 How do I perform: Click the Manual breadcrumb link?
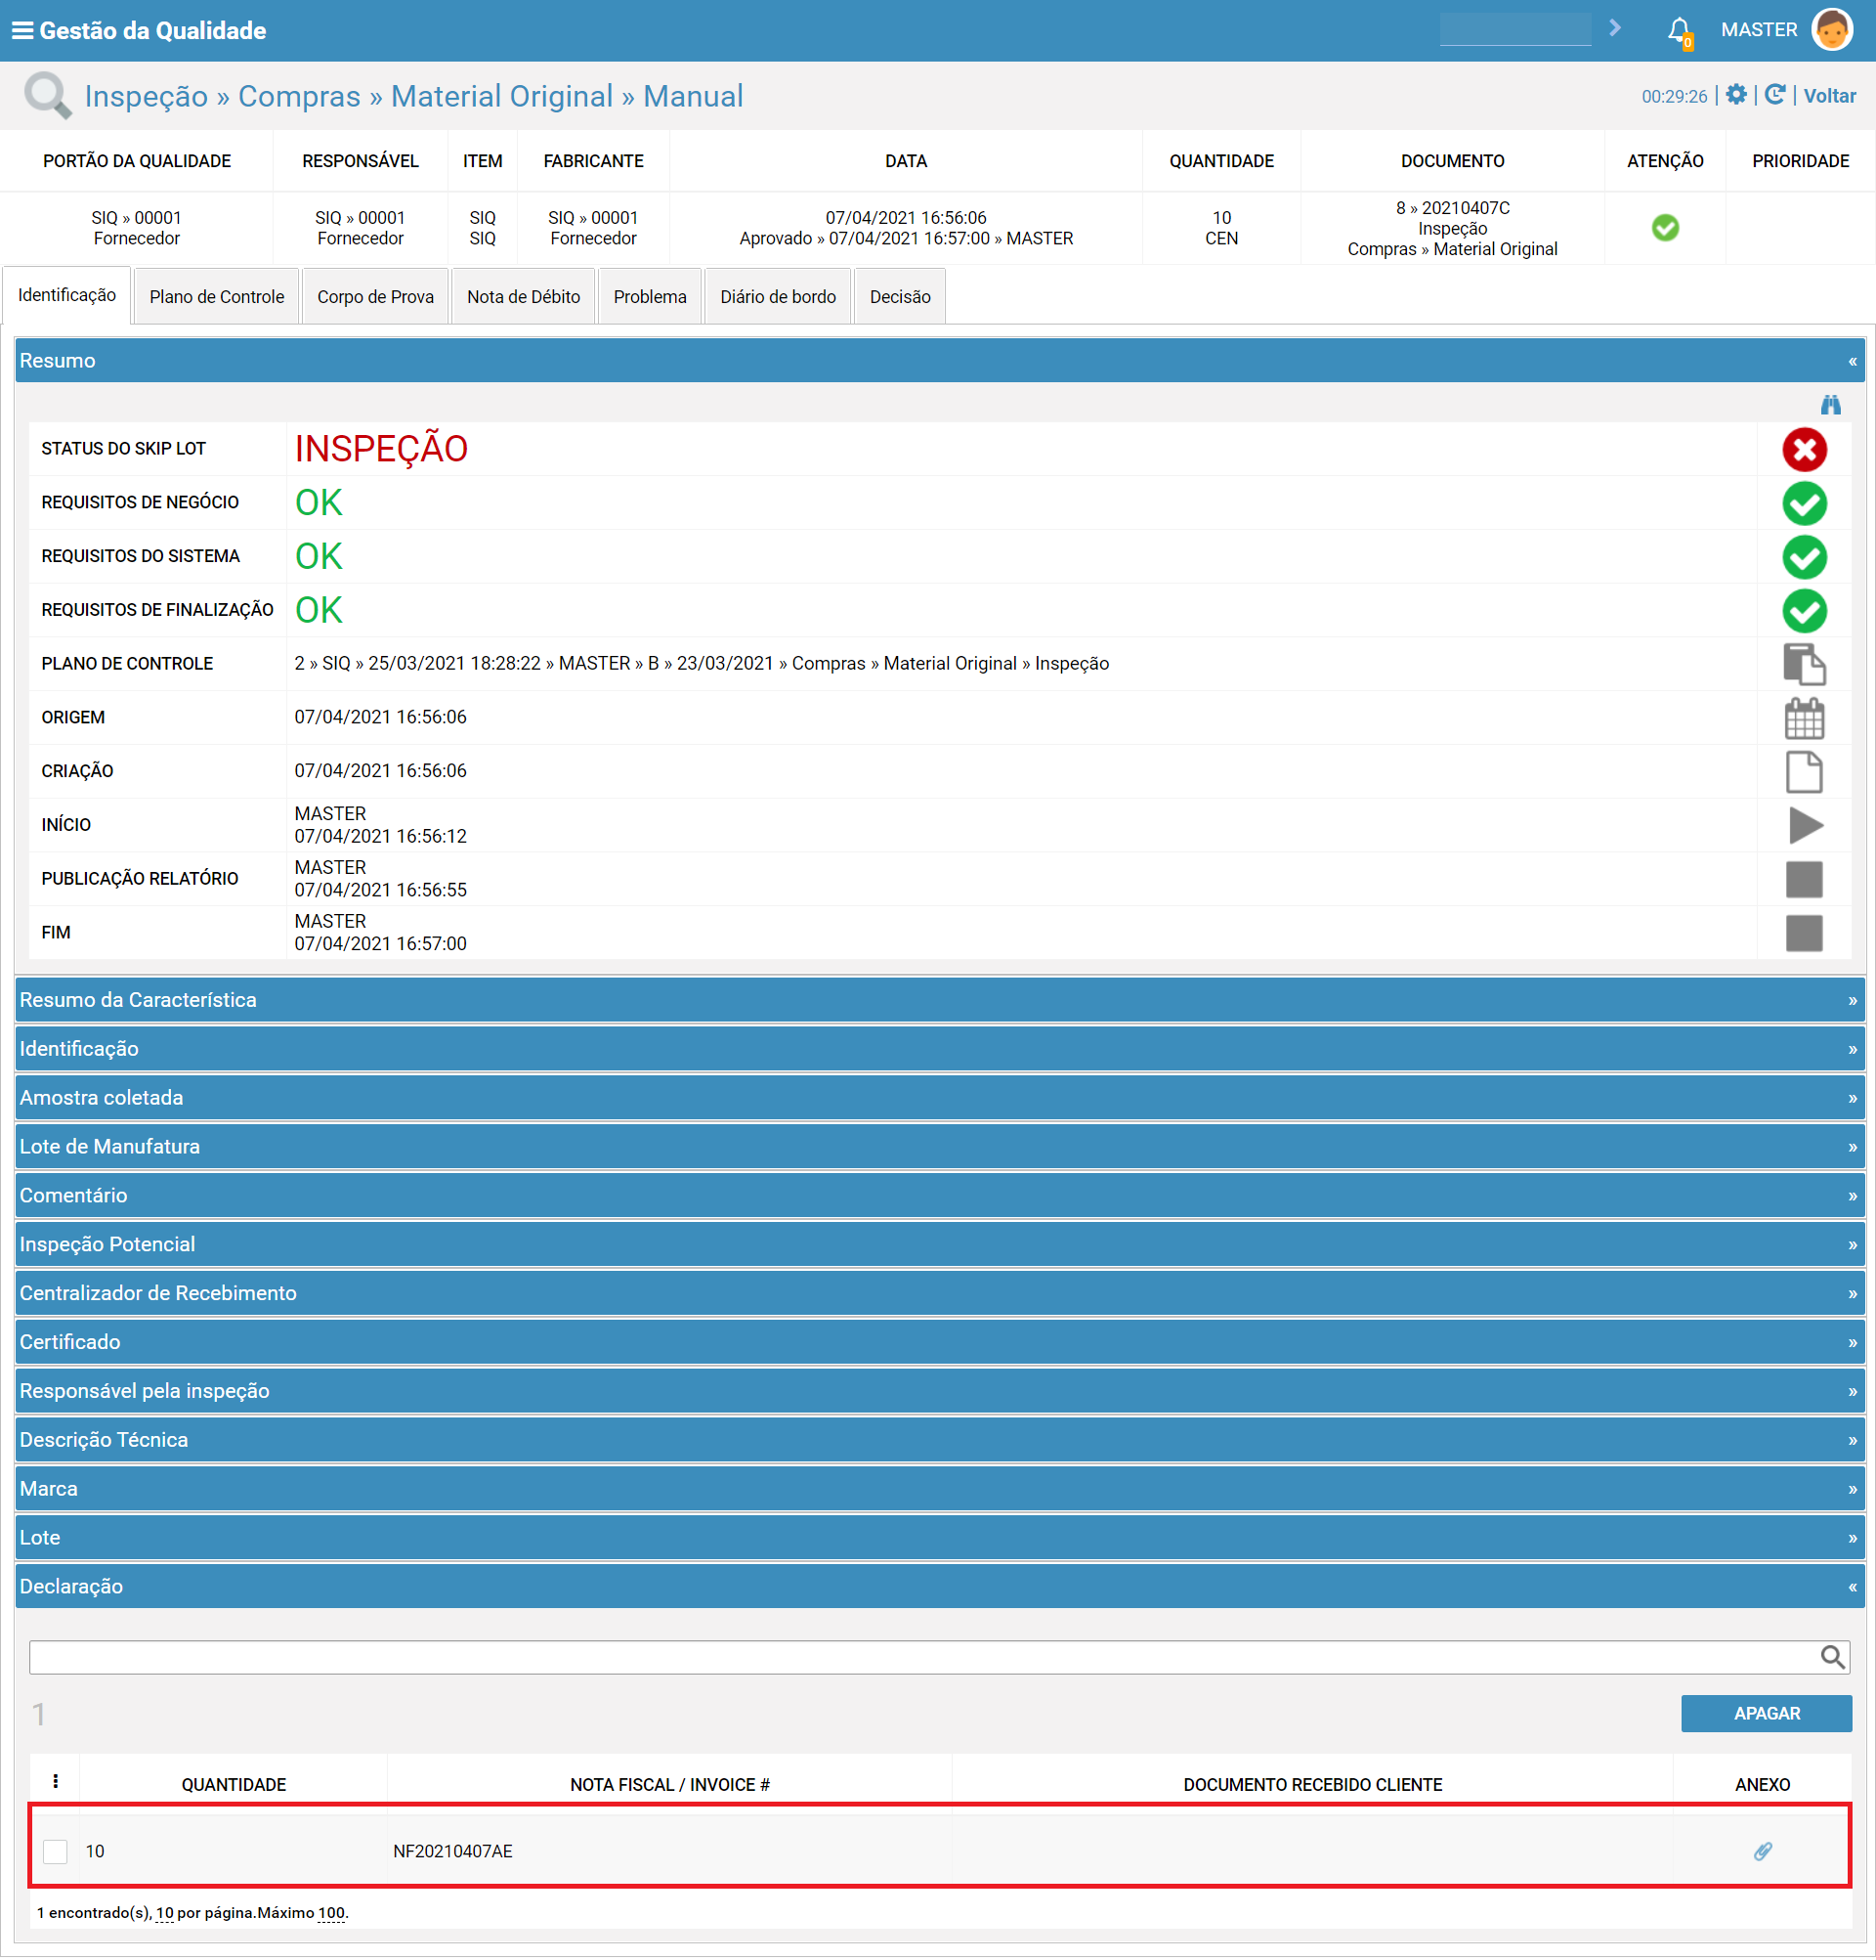click(693, 96)
